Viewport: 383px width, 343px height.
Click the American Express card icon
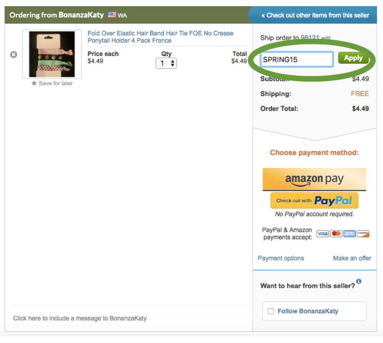coord(349,234)
